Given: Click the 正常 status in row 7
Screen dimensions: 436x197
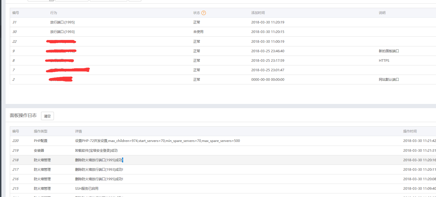Looking at the screenshot, I should click(197, 70).
